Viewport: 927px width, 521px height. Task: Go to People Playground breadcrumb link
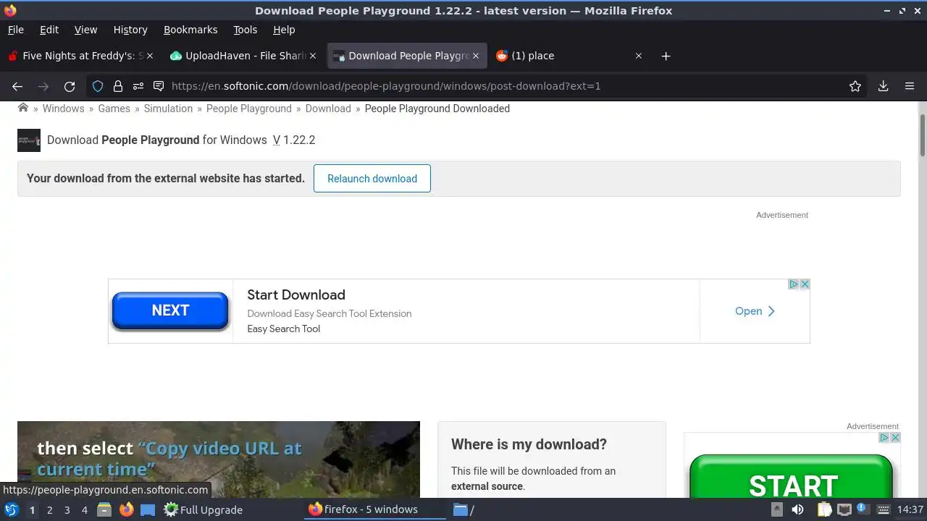[x=249, y=109]
